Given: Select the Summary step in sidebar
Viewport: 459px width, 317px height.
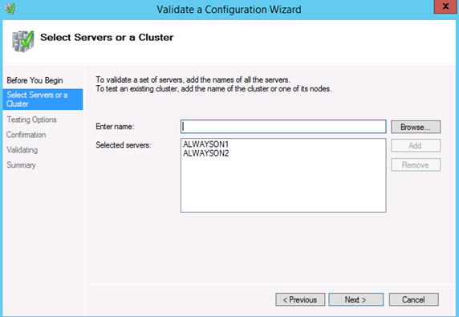Looking at the screenshot, I should tap(21, 165).
